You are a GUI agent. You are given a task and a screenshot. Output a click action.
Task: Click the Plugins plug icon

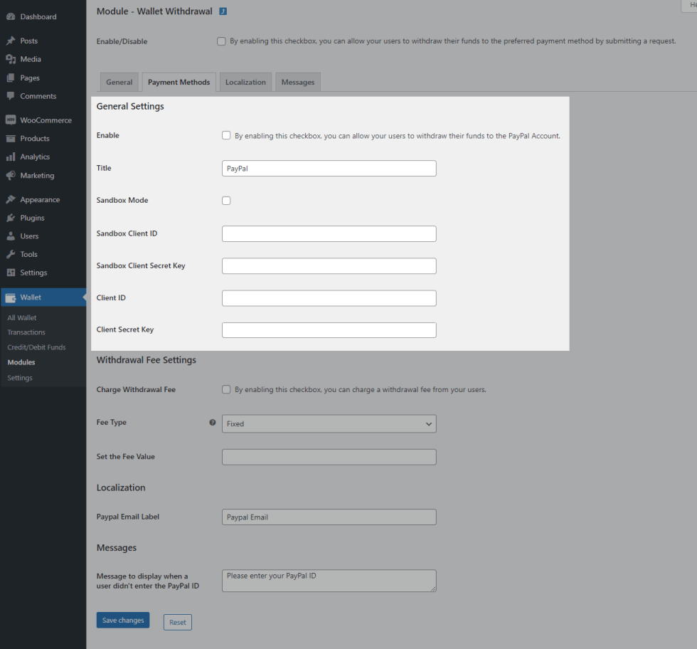point(11,218)
